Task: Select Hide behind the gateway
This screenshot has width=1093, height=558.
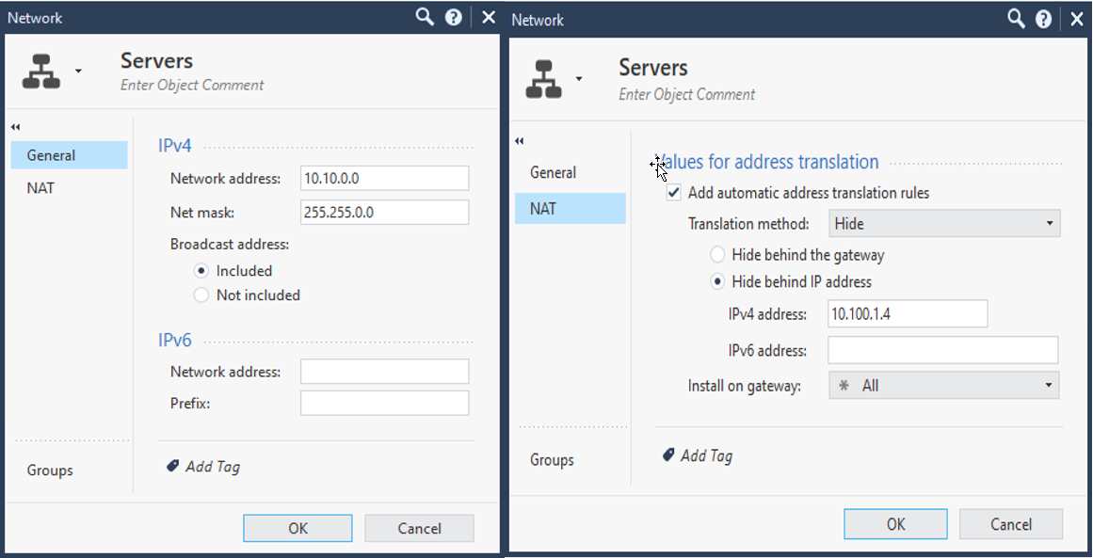Action: point(716,255)
